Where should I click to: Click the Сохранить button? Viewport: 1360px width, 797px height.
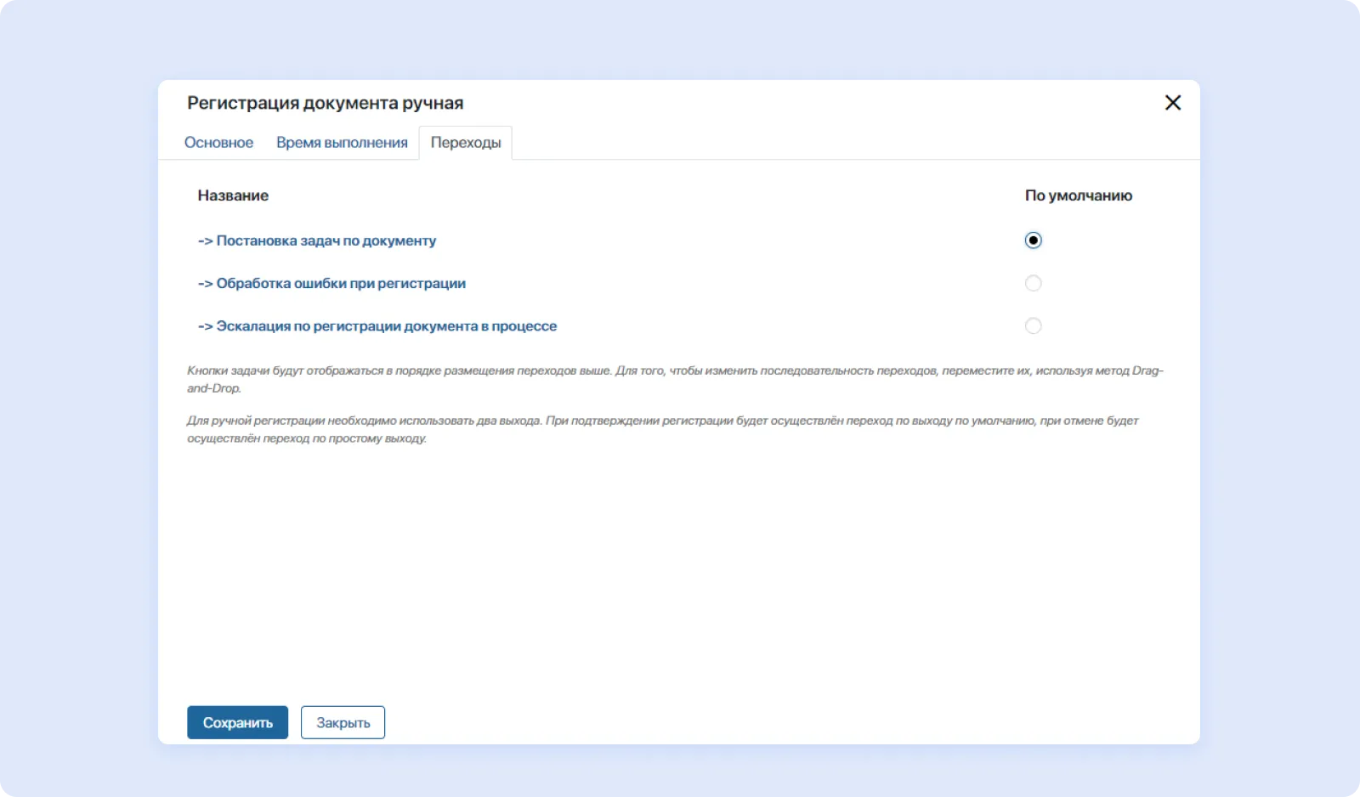click(x=237, y=722)
